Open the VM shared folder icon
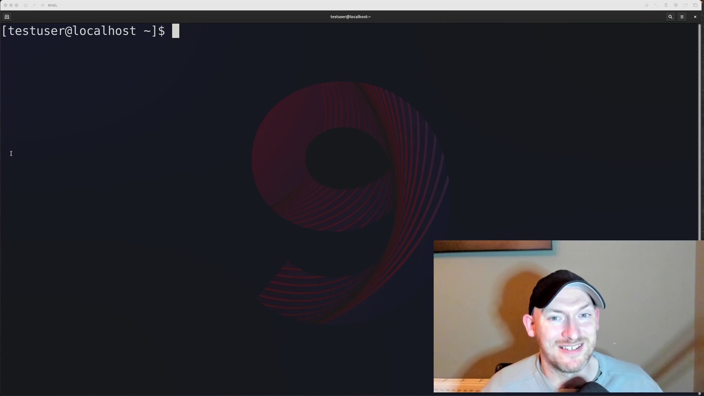The width and height of the screenshot is (704, 396). tap(685, 5)
